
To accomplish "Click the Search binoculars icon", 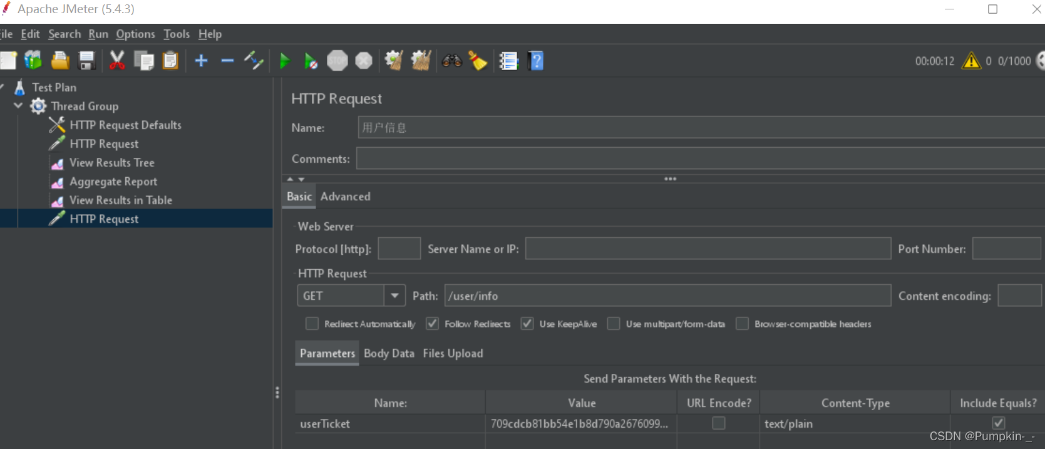I will [452, 61].
